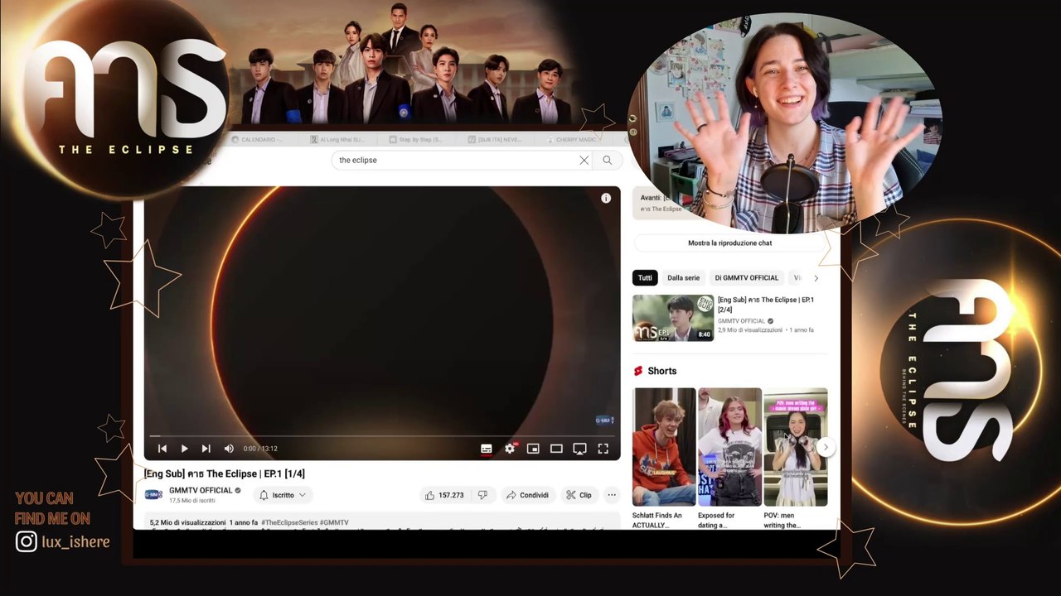1061x596 pixels.
Task: Play the video with the play button
Action: [x=184, y=449]
